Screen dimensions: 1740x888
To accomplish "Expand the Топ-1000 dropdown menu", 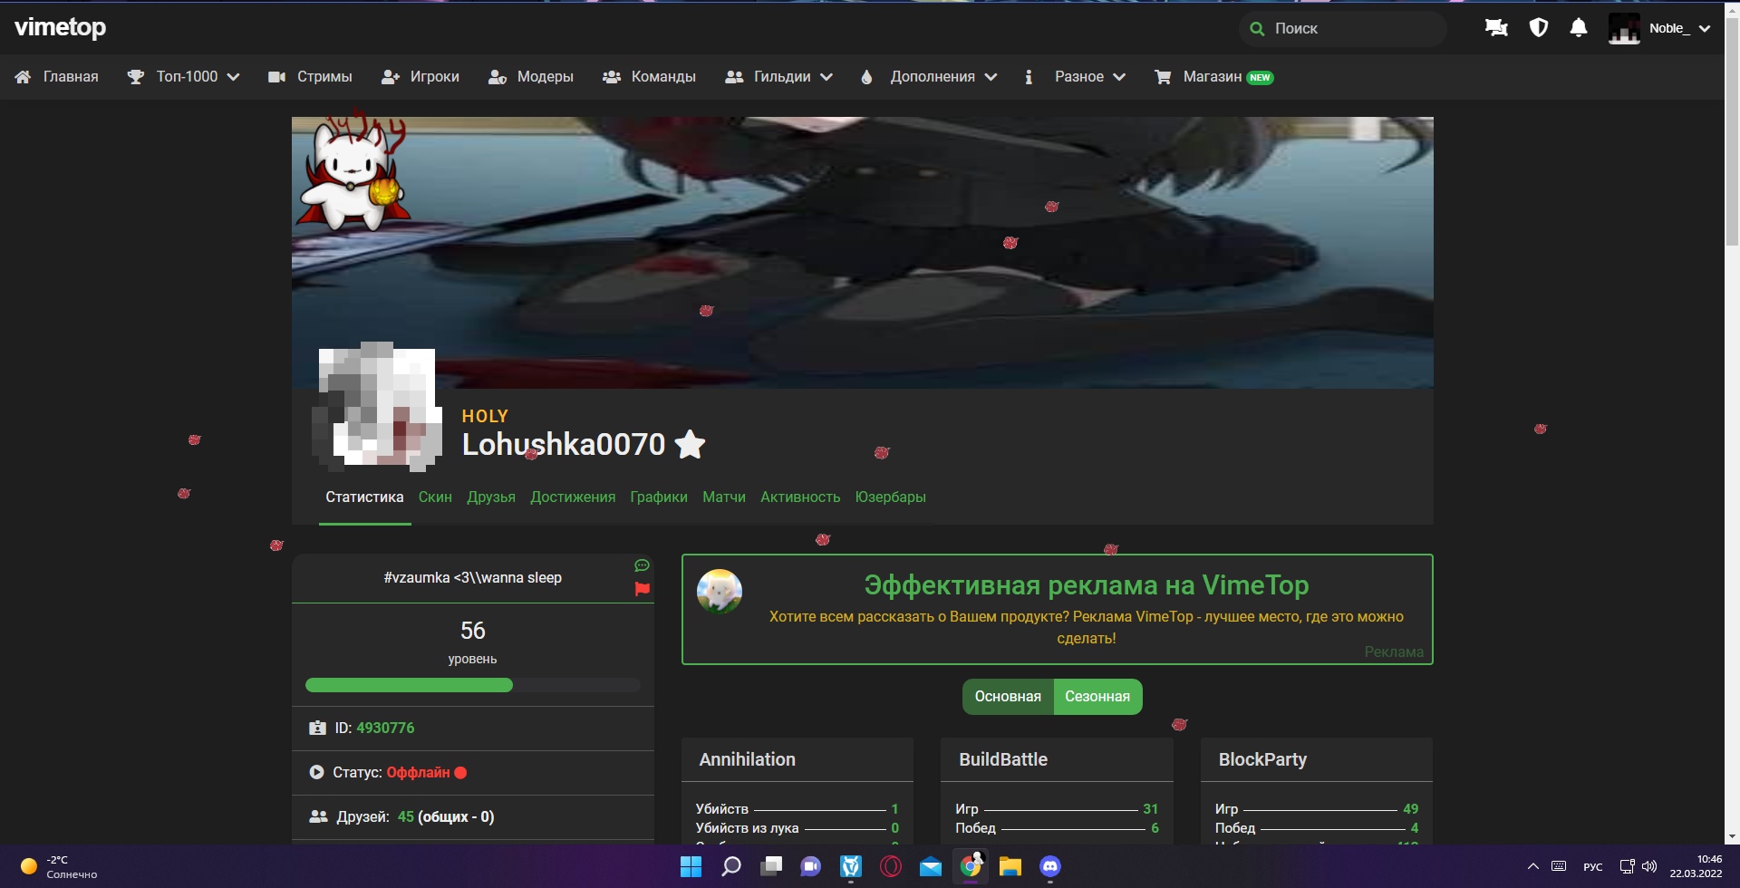I will coord(184,77).
